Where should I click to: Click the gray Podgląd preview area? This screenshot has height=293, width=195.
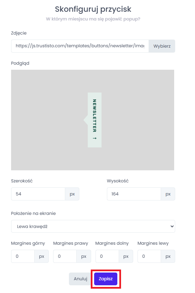(x=92, y=120)
